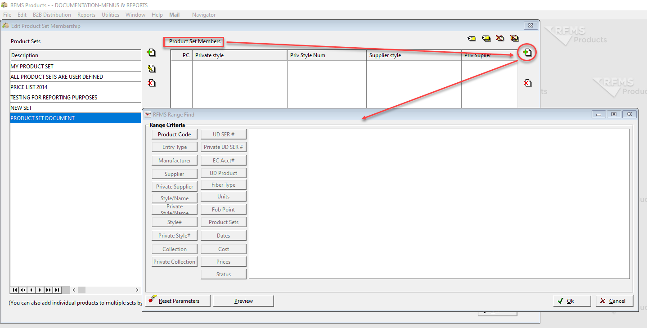Screen dimensions: 647x328
Task: Go forward a page of records in Product Sets navigator
Action: tap(49, 290)
